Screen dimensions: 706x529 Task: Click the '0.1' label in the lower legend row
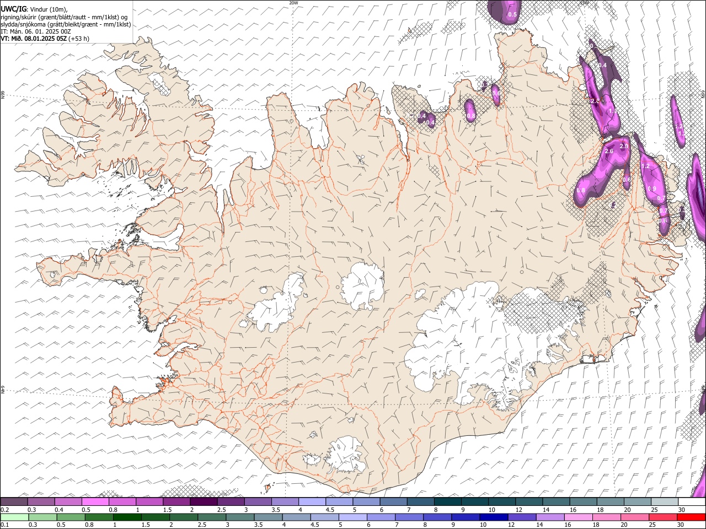tap(4, 525)
